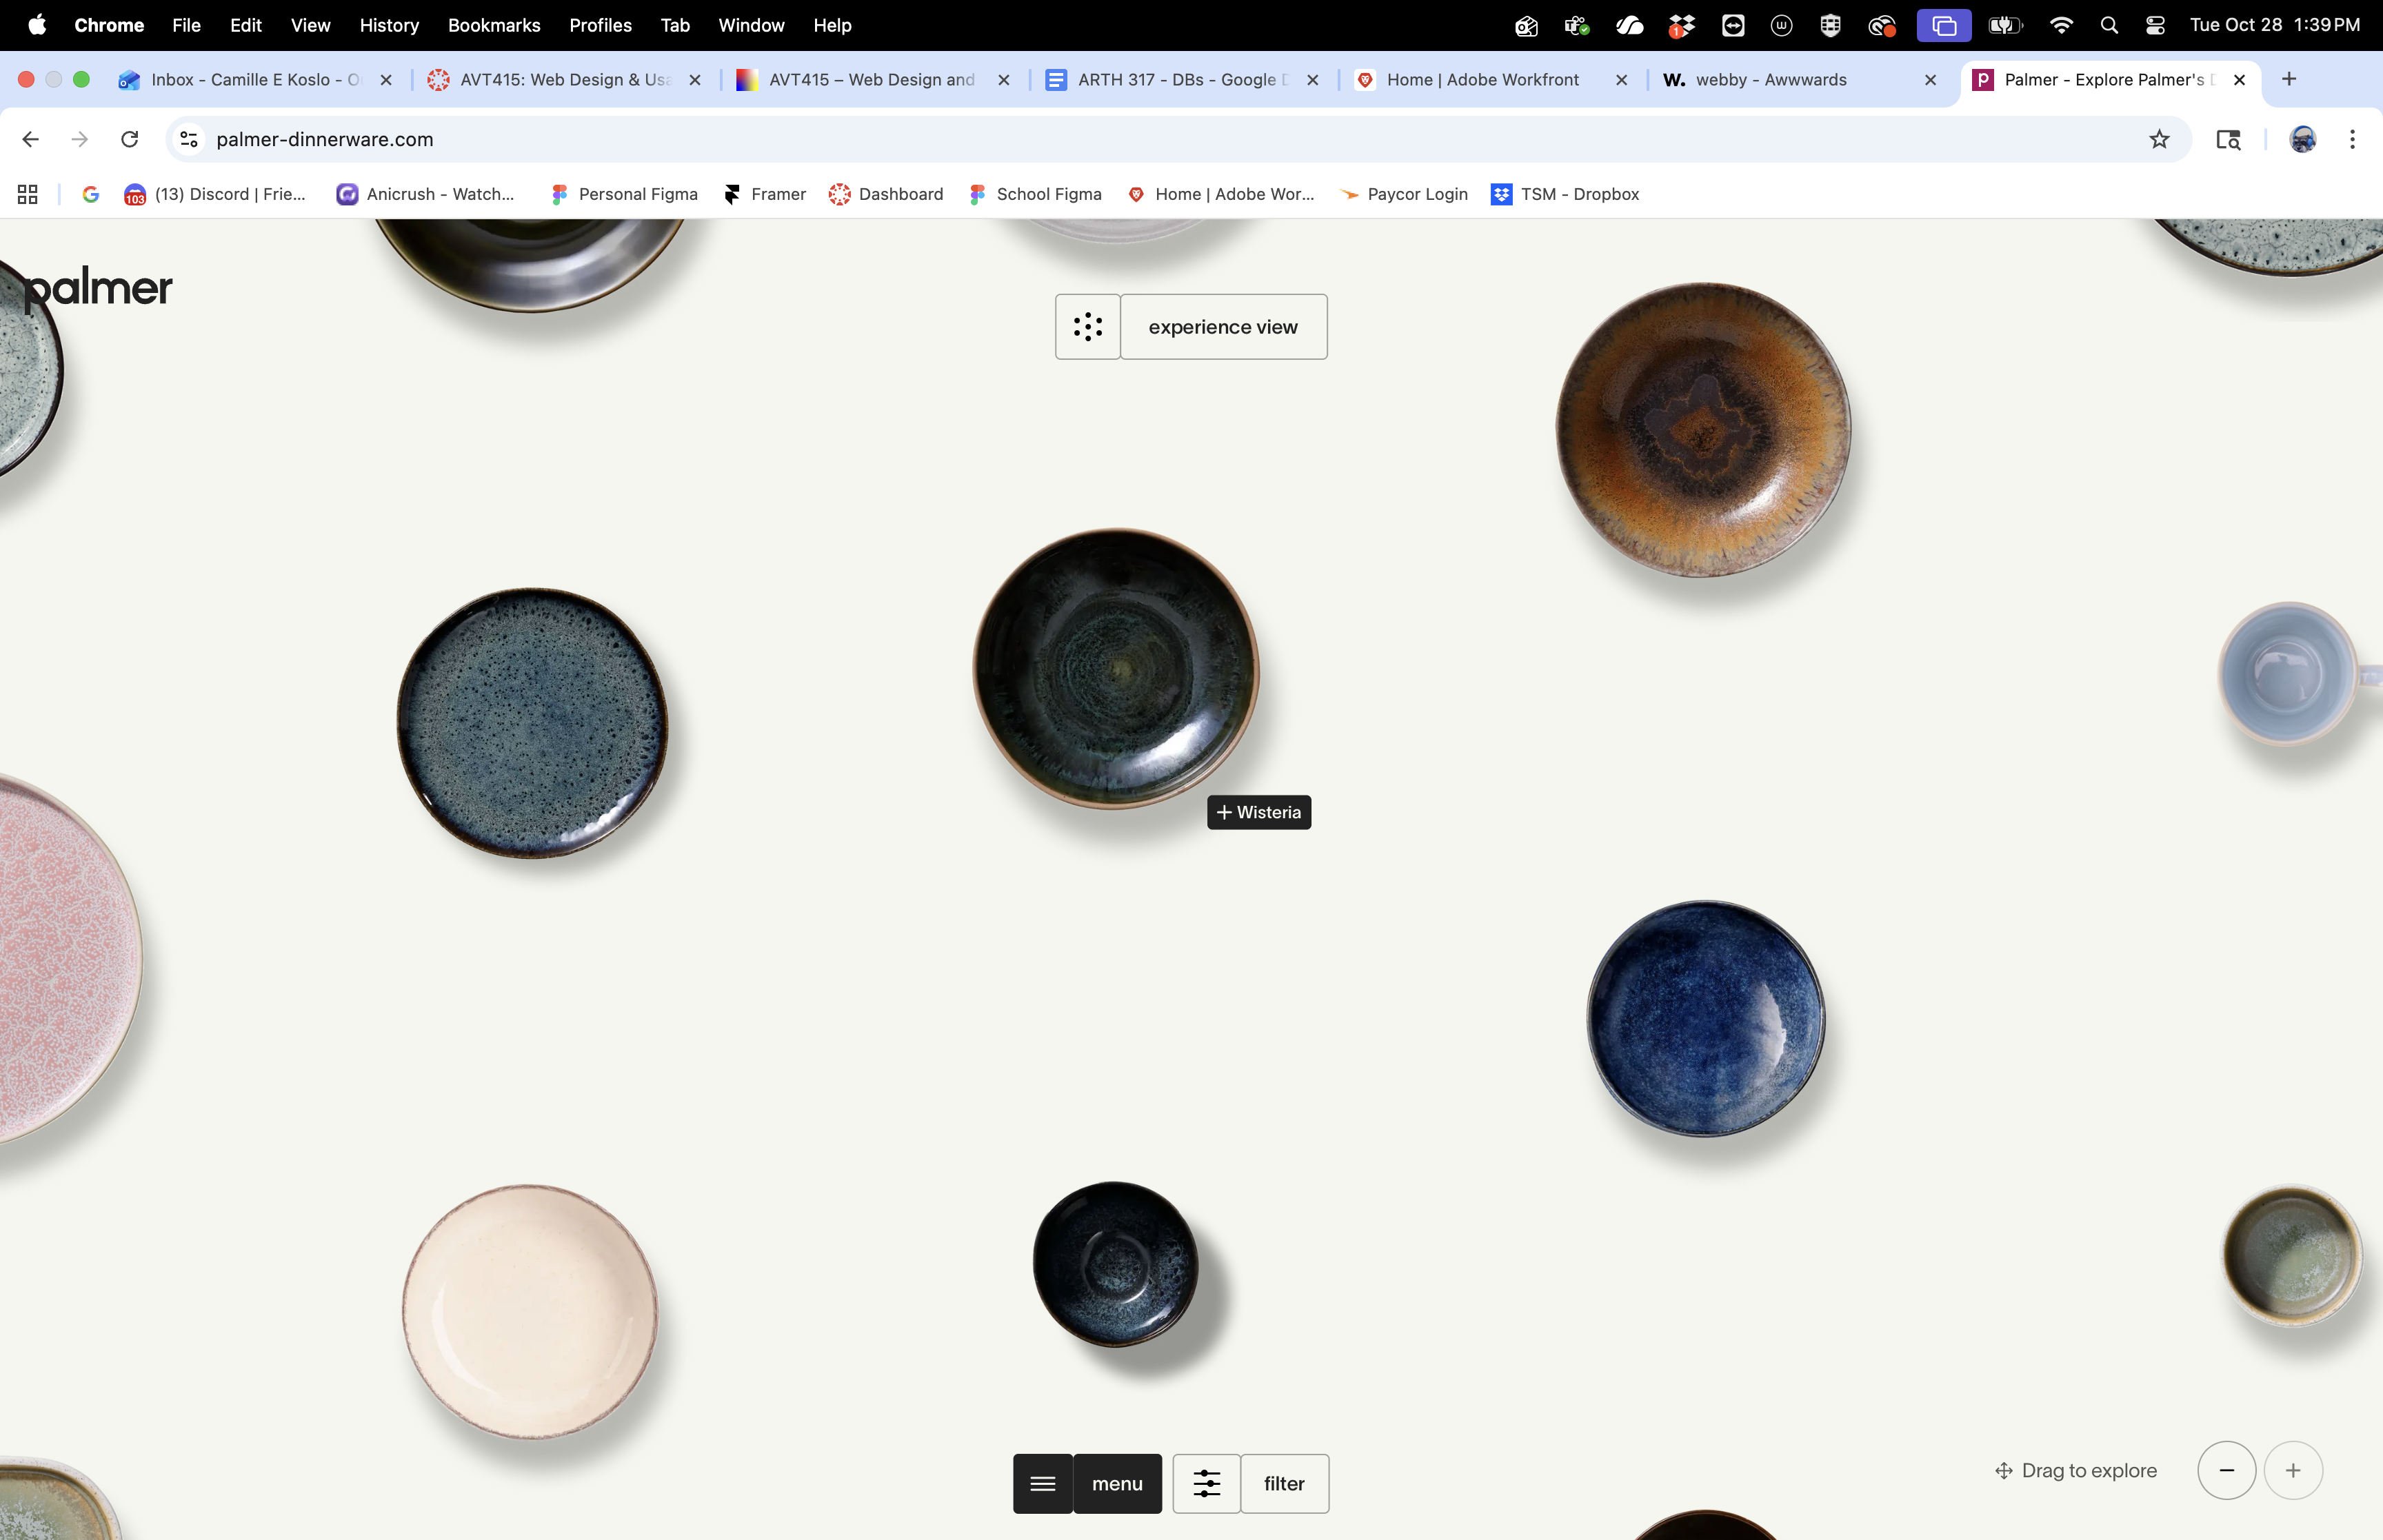This screenshot has height=1540, width=2383.
Task: Add the Wisteria plate to selection
Action: 1258,812
